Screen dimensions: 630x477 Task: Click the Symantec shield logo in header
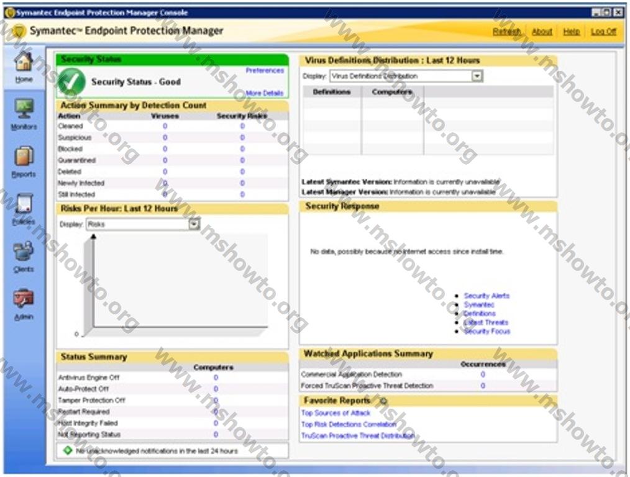click(x=18, y=31)
